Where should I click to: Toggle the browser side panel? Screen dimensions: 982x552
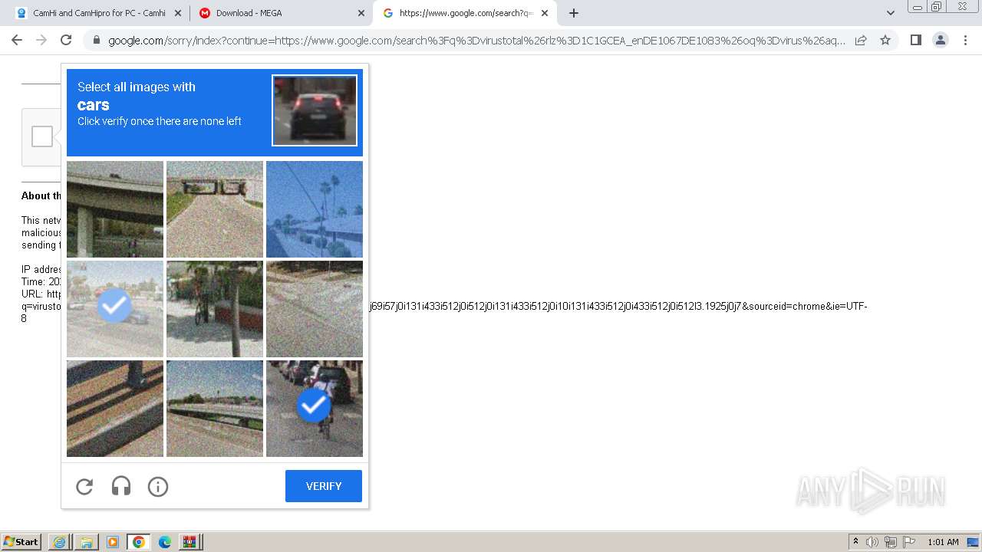click(x=915, y=40)
